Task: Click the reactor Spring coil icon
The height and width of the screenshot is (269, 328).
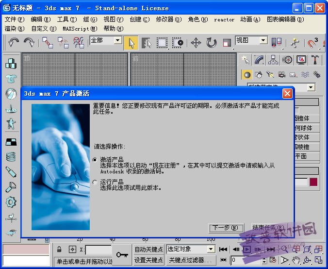Action: click(11, 156)
